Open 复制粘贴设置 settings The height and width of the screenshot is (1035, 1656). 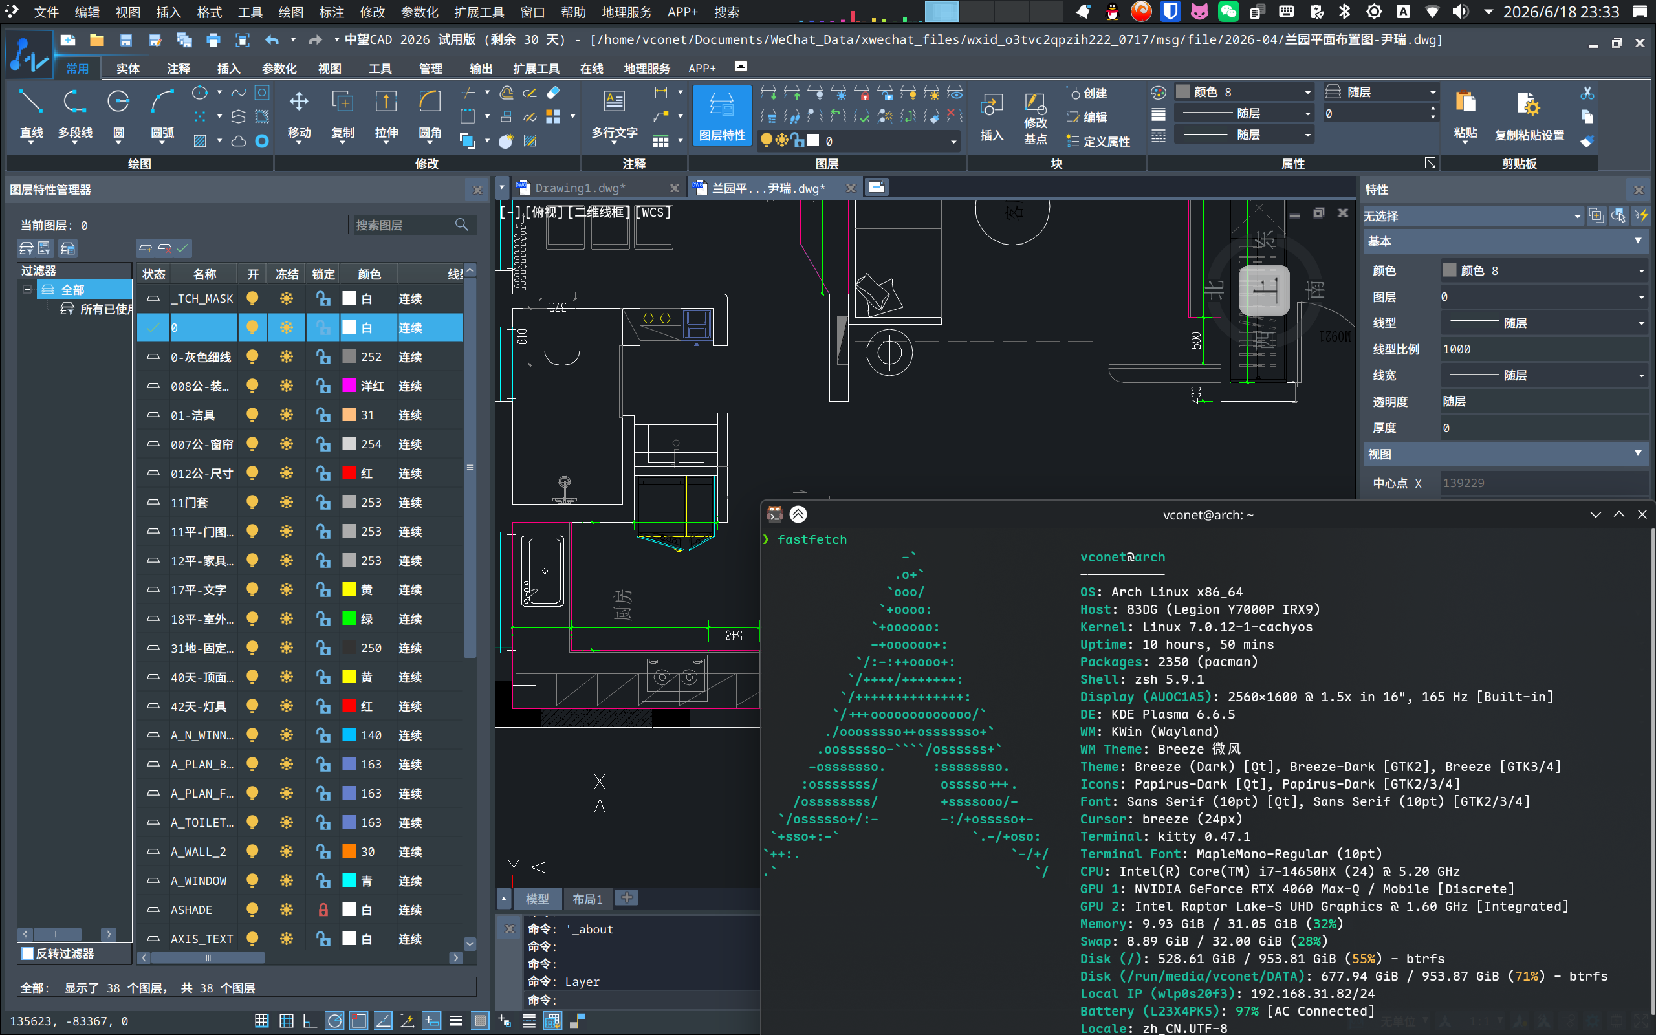(x=1529, y=115)
